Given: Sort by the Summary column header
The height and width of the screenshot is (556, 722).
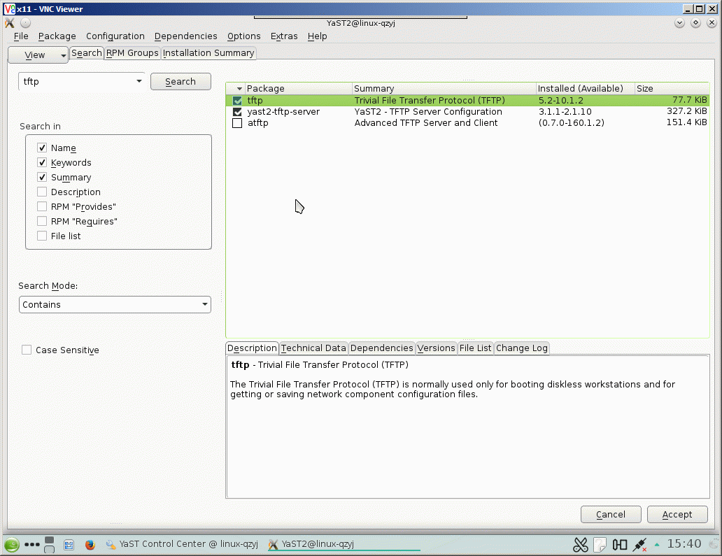Looking at the screenshot, I should point(444,88).
